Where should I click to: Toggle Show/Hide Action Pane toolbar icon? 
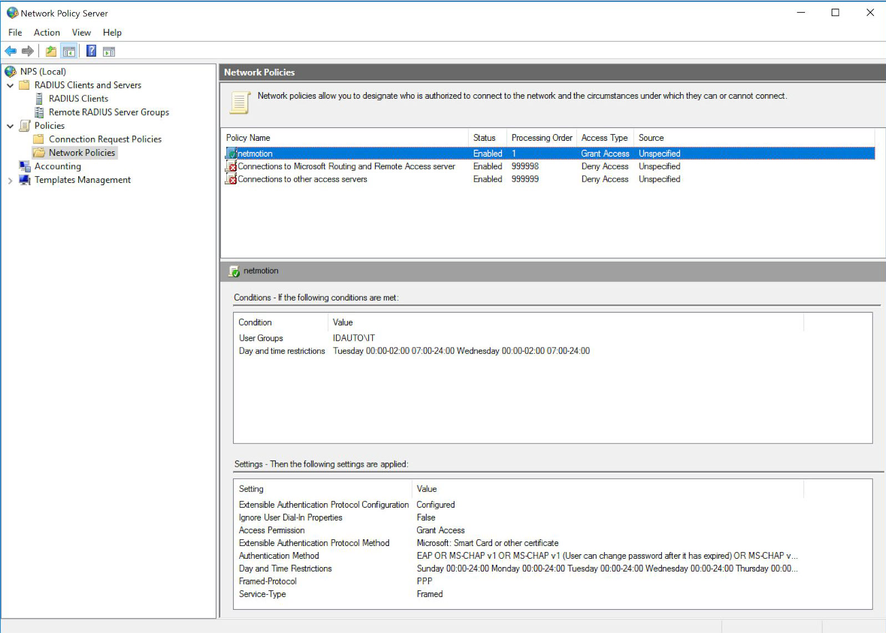[109, 52]
